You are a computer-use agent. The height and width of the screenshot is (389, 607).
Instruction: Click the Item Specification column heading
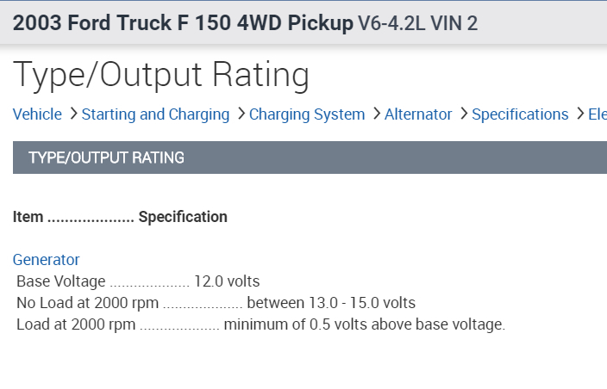pos(120,217)
